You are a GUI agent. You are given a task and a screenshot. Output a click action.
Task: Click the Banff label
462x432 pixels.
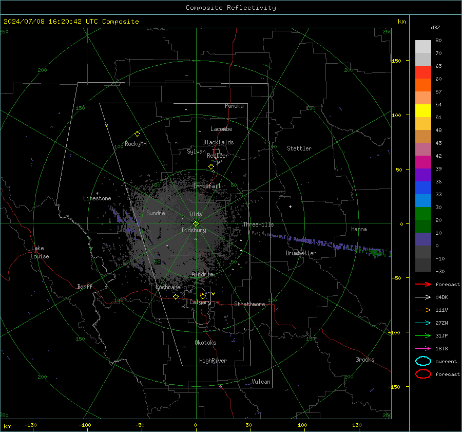point(85,286)
